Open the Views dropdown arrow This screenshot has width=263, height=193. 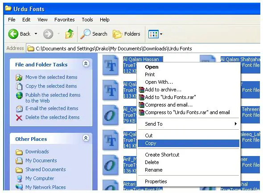coord(161,34)
